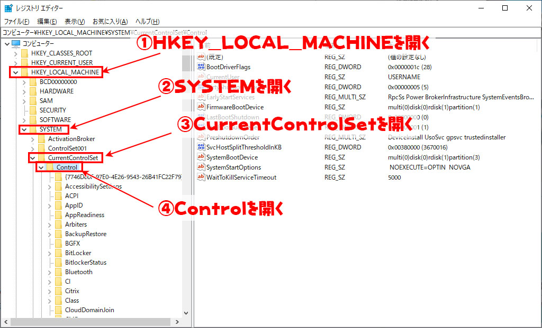Open the ヘルプ(H) menu
The width and height of the screenshot is (542, 328).
tap(148, 21)
